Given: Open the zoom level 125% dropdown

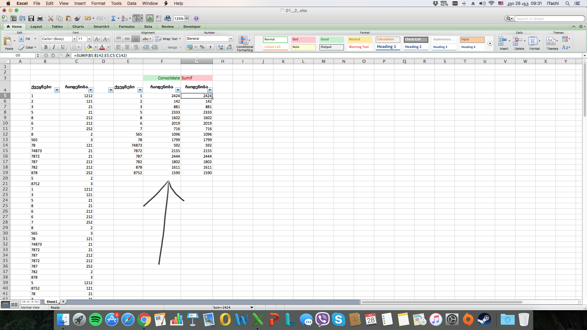Looking at the screenshot, I should [x=186, y=19].
